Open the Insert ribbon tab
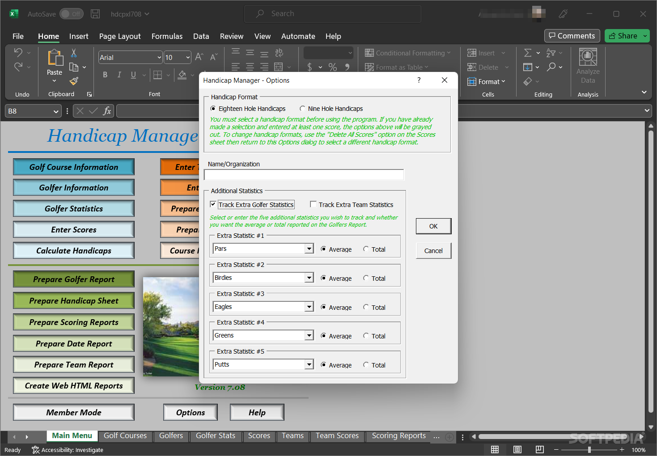Viewport: 657px width, 456px height. (x=79, y=36)
